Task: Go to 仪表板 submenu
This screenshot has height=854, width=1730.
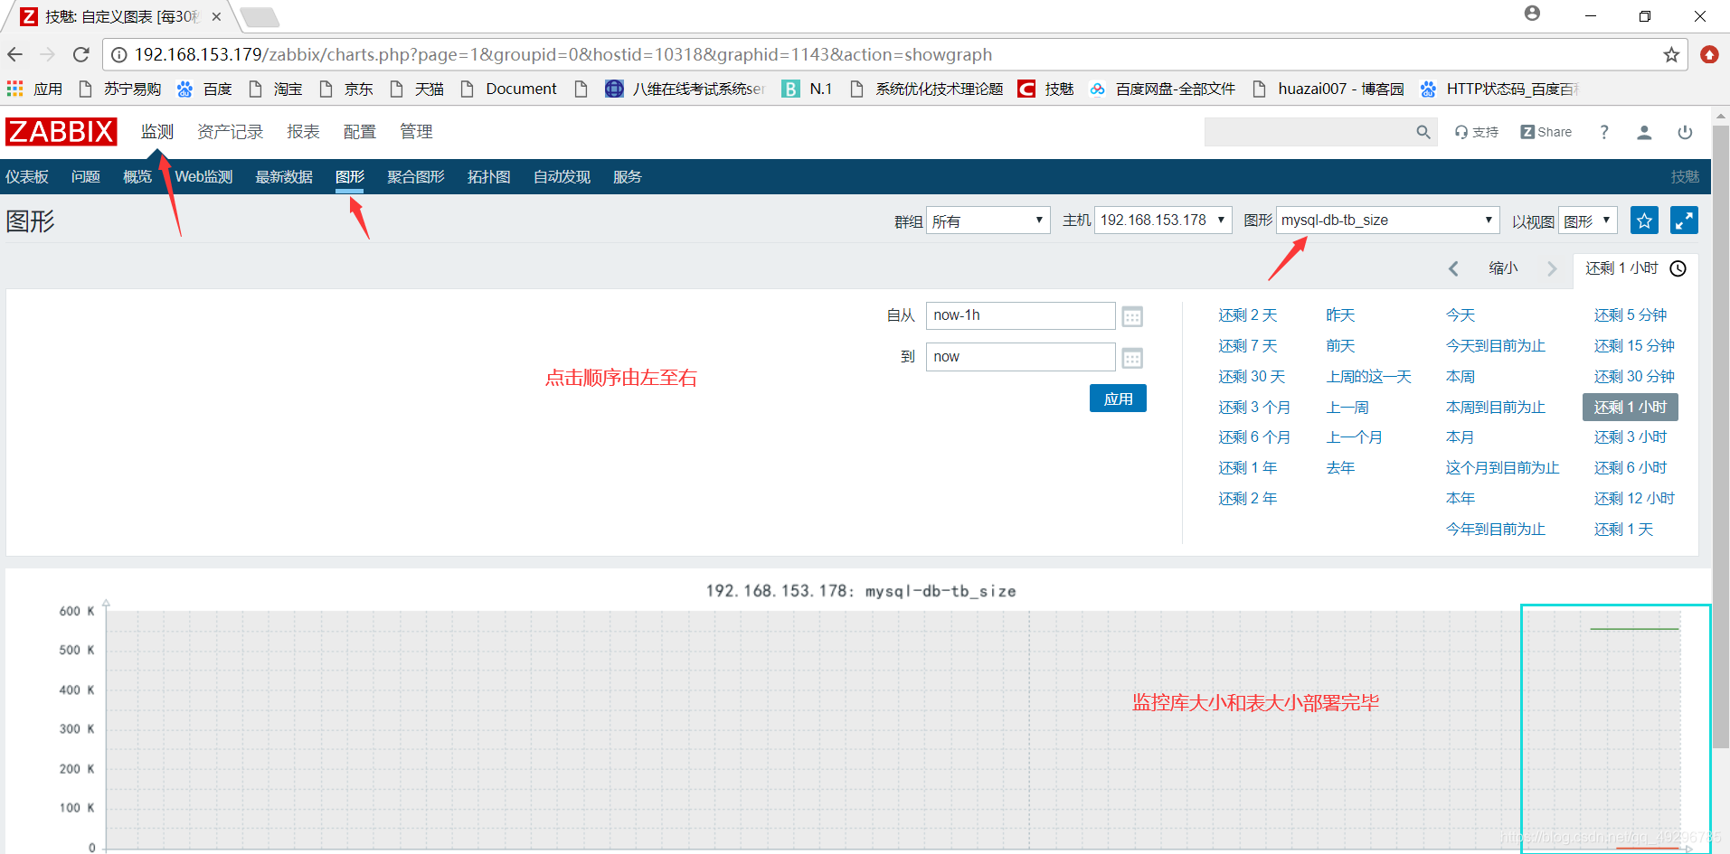Action: coord(27,177)
